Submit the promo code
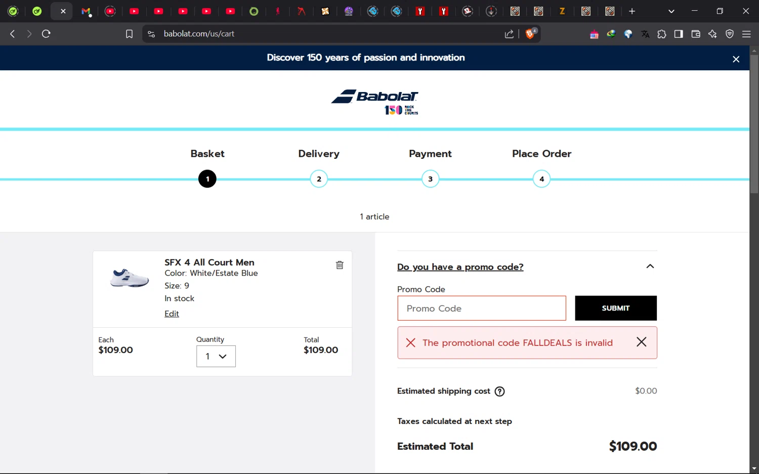 [616, 308]
